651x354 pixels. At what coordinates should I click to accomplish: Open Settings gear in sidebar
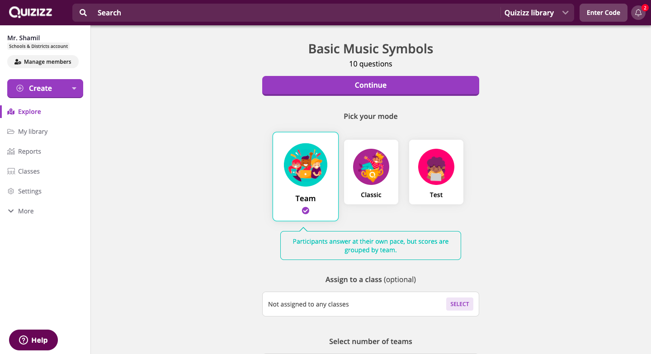[11, 191]
